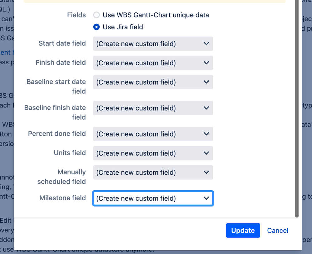This screenshot has width=312, height=254.
Task: Expand the Percent done field dropdown
Action: click(153, 134)
